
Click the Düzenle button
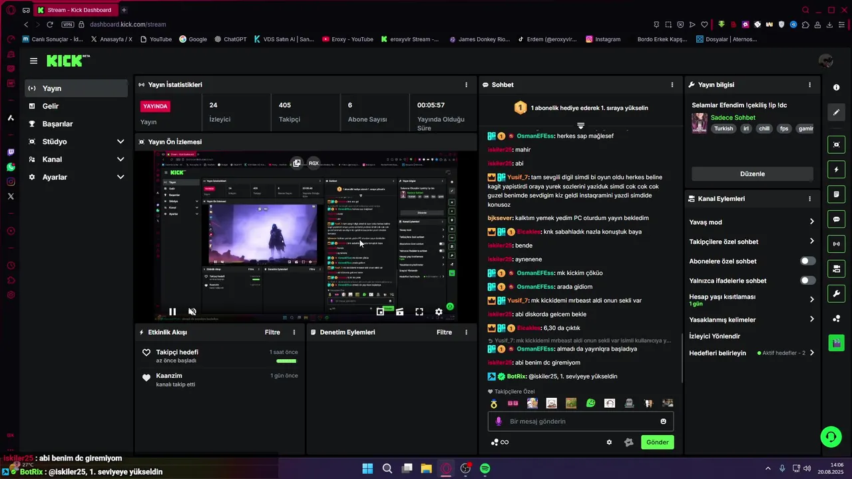coord(752,174)
